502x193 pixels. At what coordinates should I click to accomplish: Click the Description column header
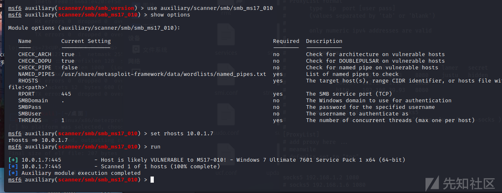pyautogui.click(x=324, y=41)
